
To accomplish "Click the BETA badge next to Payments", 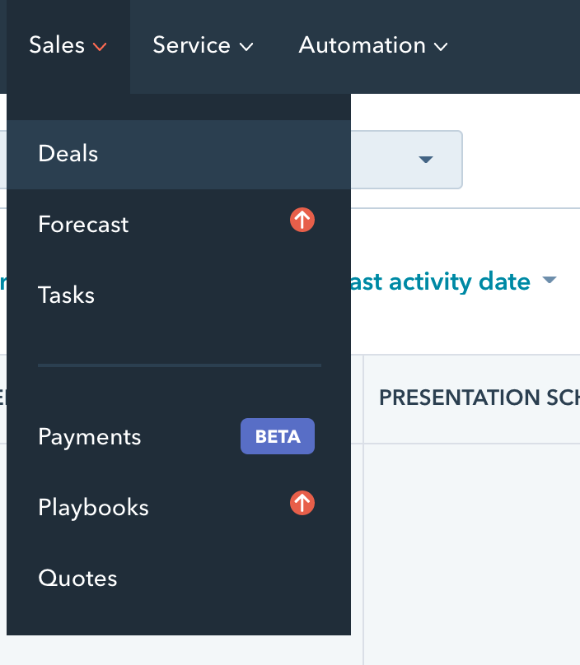I will [x=278, y=436].
